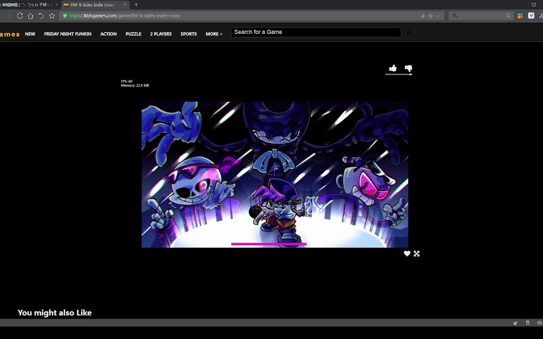
Task: Click the rocket accelerator icon in status bar
Action: [516, 323]
